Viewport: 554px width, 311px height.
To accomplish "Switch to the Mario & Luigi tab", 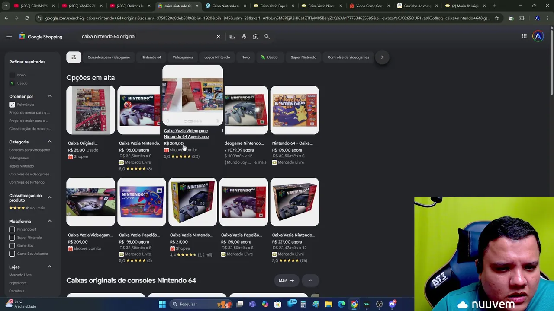I will pyautogui.click(x=465, y=6).
